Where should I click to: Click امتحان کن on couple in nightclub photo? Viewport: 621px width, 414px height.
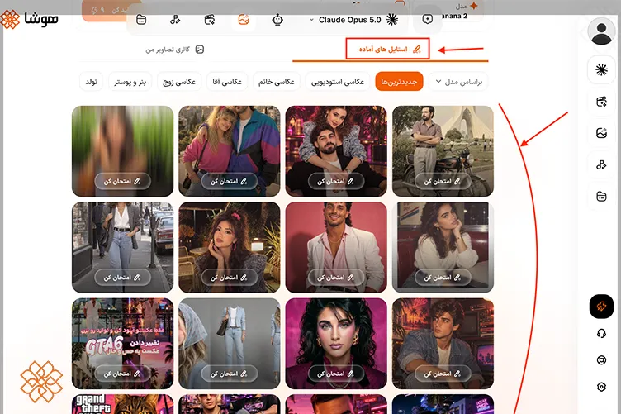(x=336, y=182)
